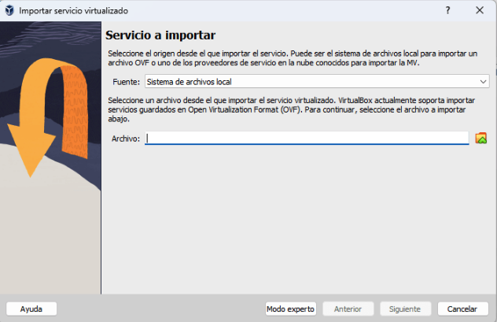
Task: Click the Servicio a importar heading
Action: [160, 35]
